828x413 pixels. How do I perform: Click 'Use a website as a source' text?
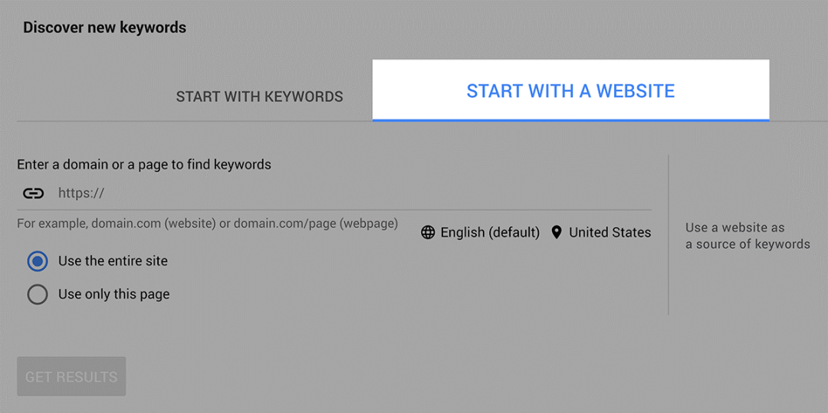pos(747,236)
